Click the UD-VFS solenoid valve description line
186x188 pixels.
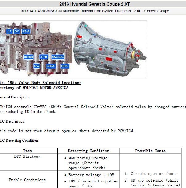[x=93, y=107]
